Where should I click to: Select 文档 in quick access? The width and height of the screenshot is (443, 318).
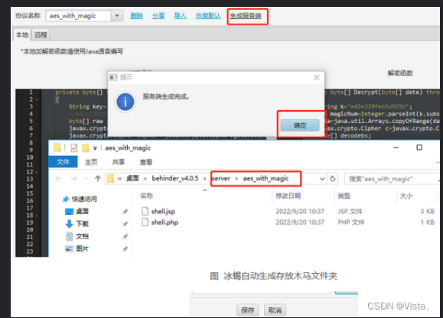point(77,236)
